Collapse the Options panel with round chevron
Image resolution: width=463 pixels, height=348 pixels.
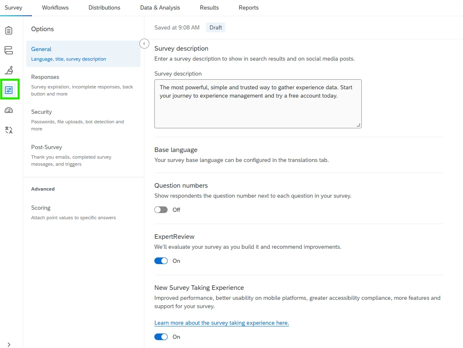click(x=144, y=44)
